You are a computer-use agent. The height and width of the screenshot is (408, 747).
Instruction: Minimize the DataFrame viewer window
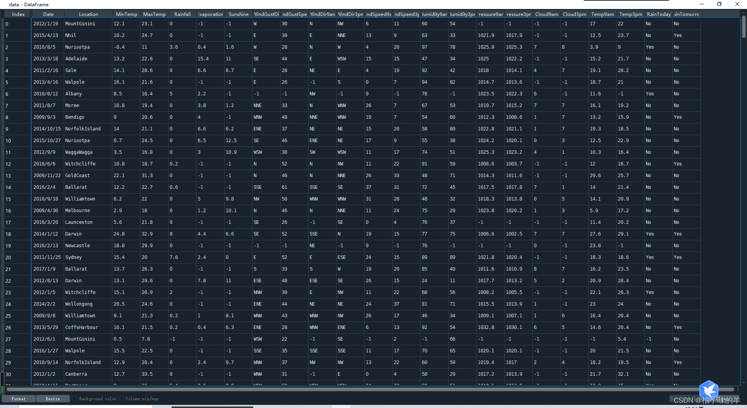click(x=702, y=4)
